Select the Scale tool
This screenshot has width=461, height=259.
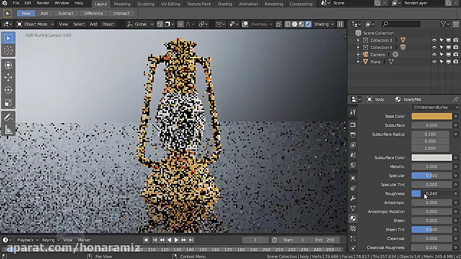point(8,103)
